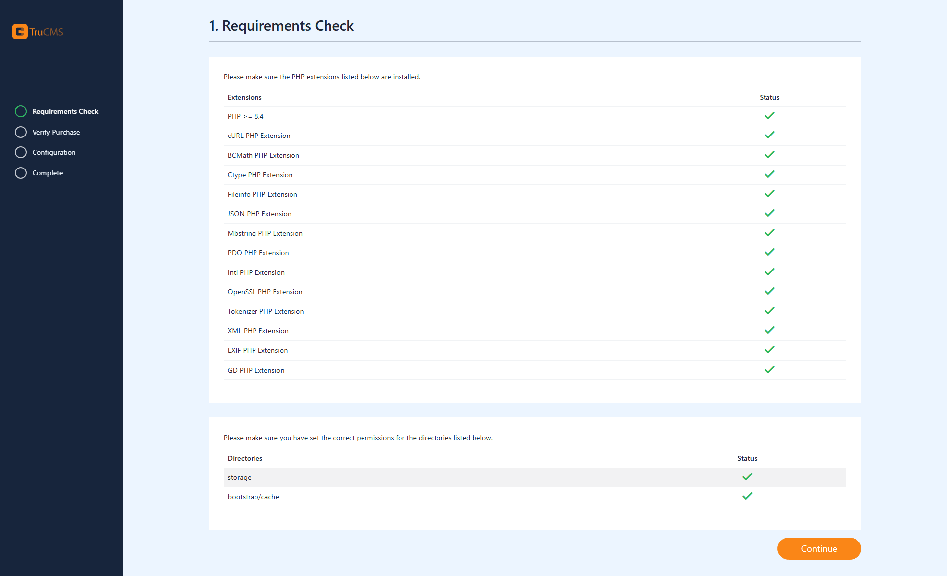Go to the Verify Purchase step label
This screenshot has width=947, height=576.
56,132
